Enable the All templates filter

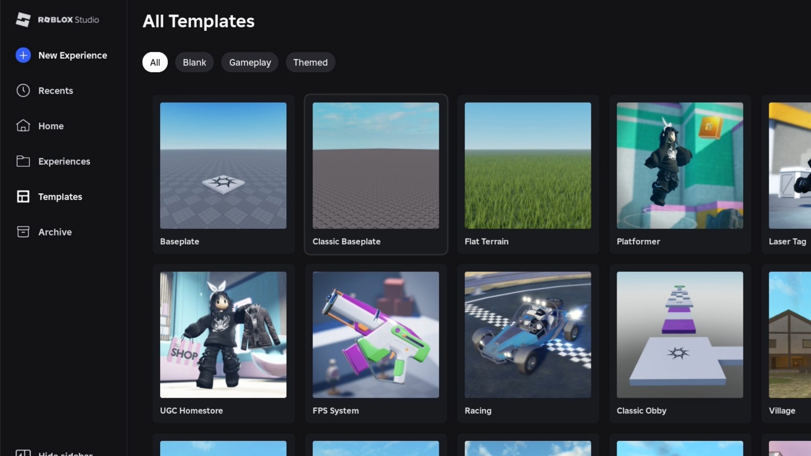155,62
